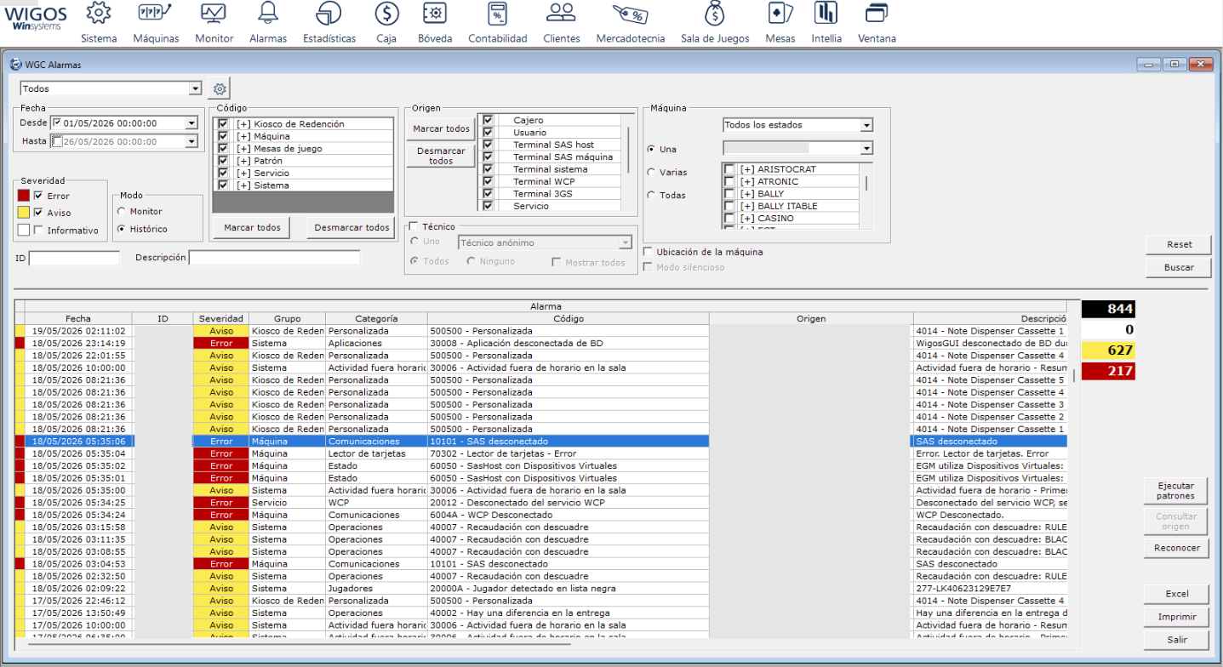Click the white Informativo severity color swatch
The height and width of the screenshot is (667, 1223).
point(24,230)
